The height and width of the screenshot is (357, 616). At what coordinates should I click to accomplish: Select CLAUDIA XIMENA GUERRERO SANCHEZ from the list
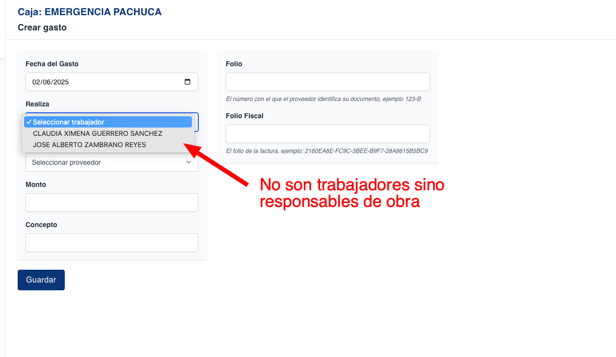coord(97,133)
